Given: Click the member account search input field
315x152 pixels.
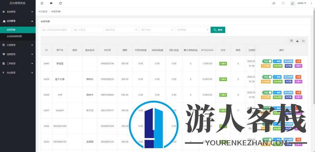Looking at the screenshot, I should (56, 30).
